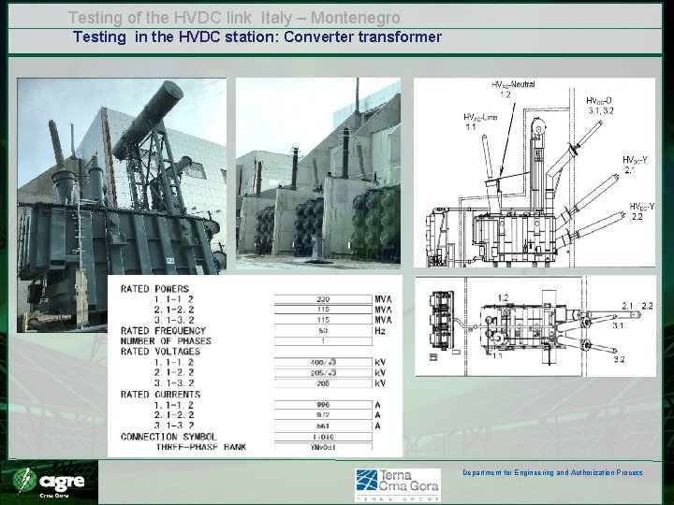
Task: Click the 'NUMBER OF PHASES' label
Action: 166,341
